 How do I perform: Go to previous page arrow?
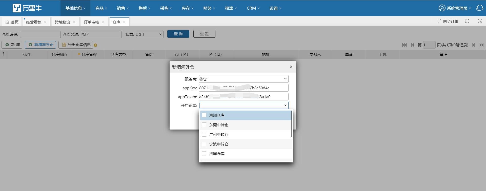point(413,45)
